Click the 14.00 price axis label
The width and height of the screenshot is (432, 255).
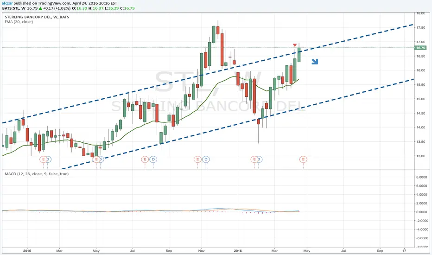[421, 127]
